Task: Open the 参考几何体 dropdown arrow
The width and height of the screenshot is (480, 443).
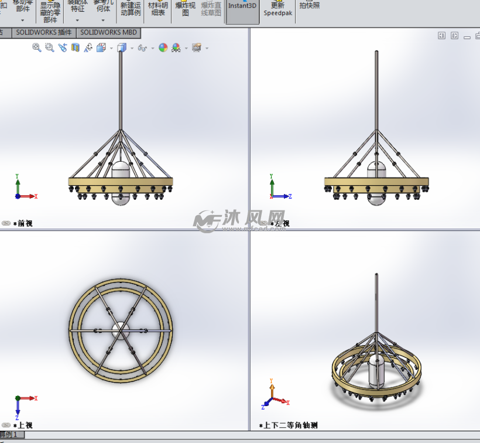Action: (x=103, y=21)
